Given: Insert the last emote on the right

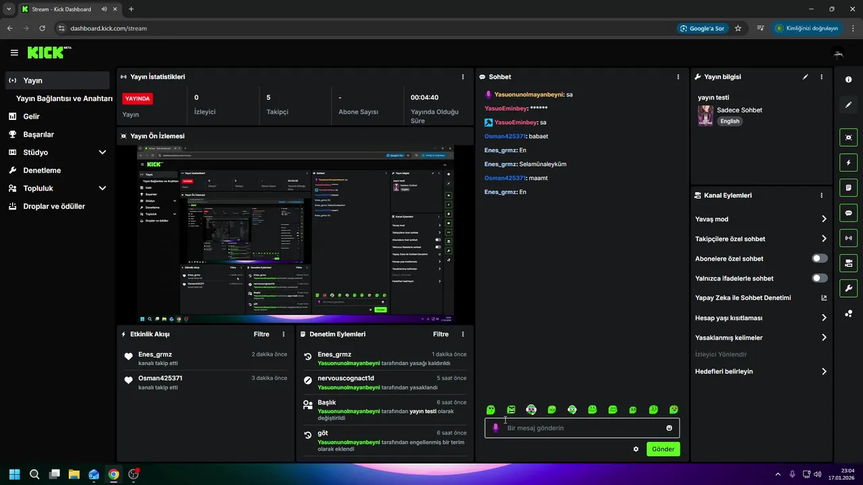Looking at the screenshot, I should [674, 410].
